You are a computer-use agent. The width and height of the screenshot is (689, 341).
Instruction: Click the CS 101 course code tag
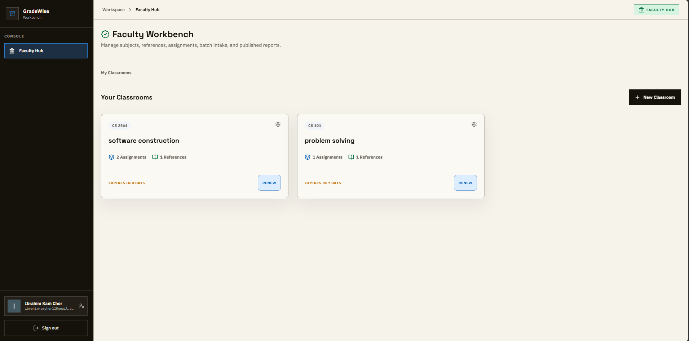315,126
